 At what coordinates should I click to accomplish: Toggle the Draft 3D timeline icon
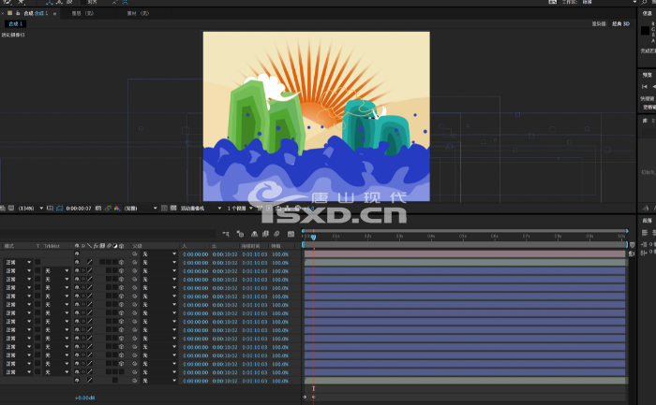pyautogui.click(x=240, y=234)
